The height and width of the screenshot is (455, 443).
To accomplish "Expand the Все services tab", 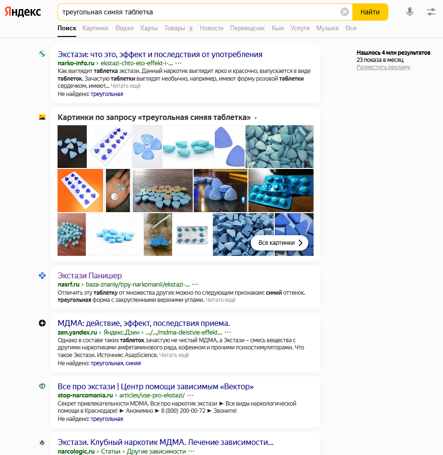I will (351, 28).
